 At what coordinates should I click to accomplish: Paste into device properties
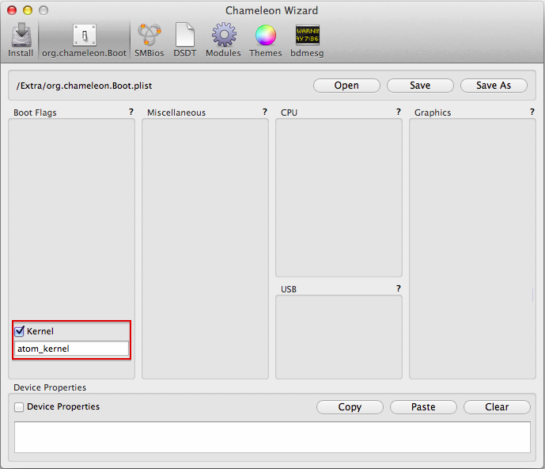pos(423,407)
